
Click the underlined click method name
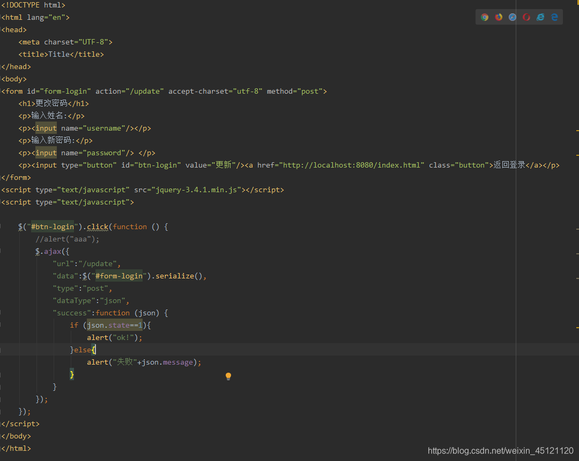click(98, 227)
